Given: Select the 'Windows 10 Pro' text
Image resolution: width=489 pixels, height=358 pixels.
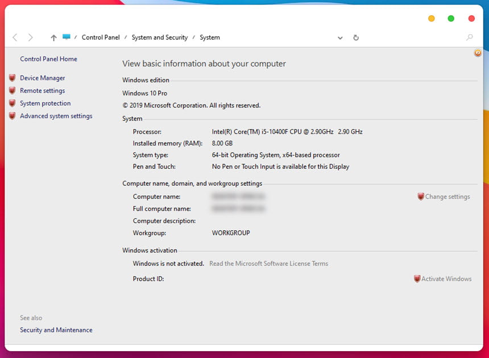Looking at the screenshot, I should (x=144, y=93).
